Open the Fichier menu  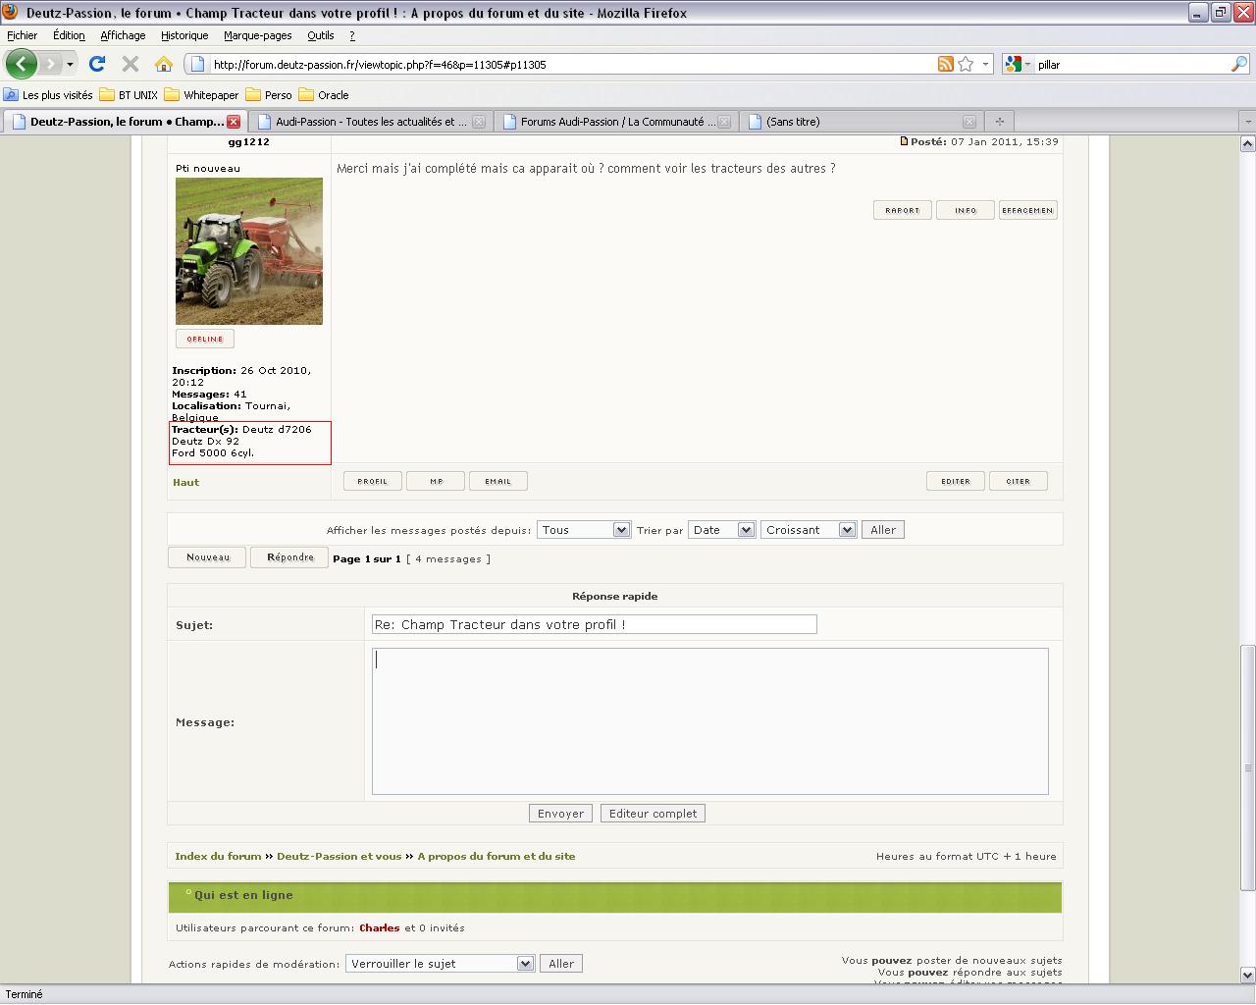tap(22, 35)
